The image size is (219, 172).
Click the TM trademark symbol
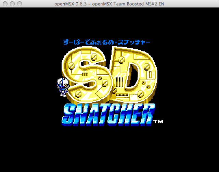(158, 122)
